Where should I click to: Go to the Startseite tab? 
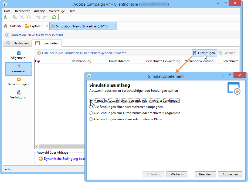(x=13, y=26)
